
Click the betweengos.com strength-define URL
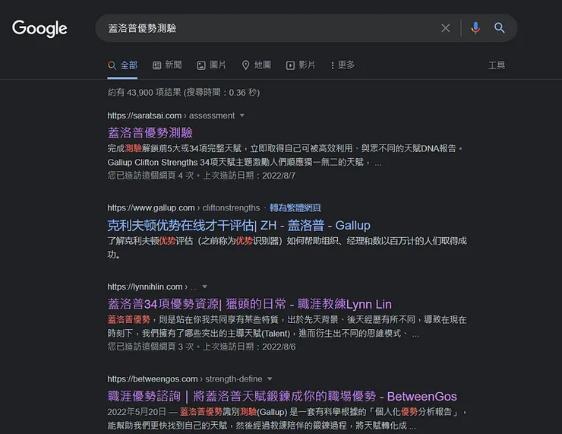[x=185, y=379]
